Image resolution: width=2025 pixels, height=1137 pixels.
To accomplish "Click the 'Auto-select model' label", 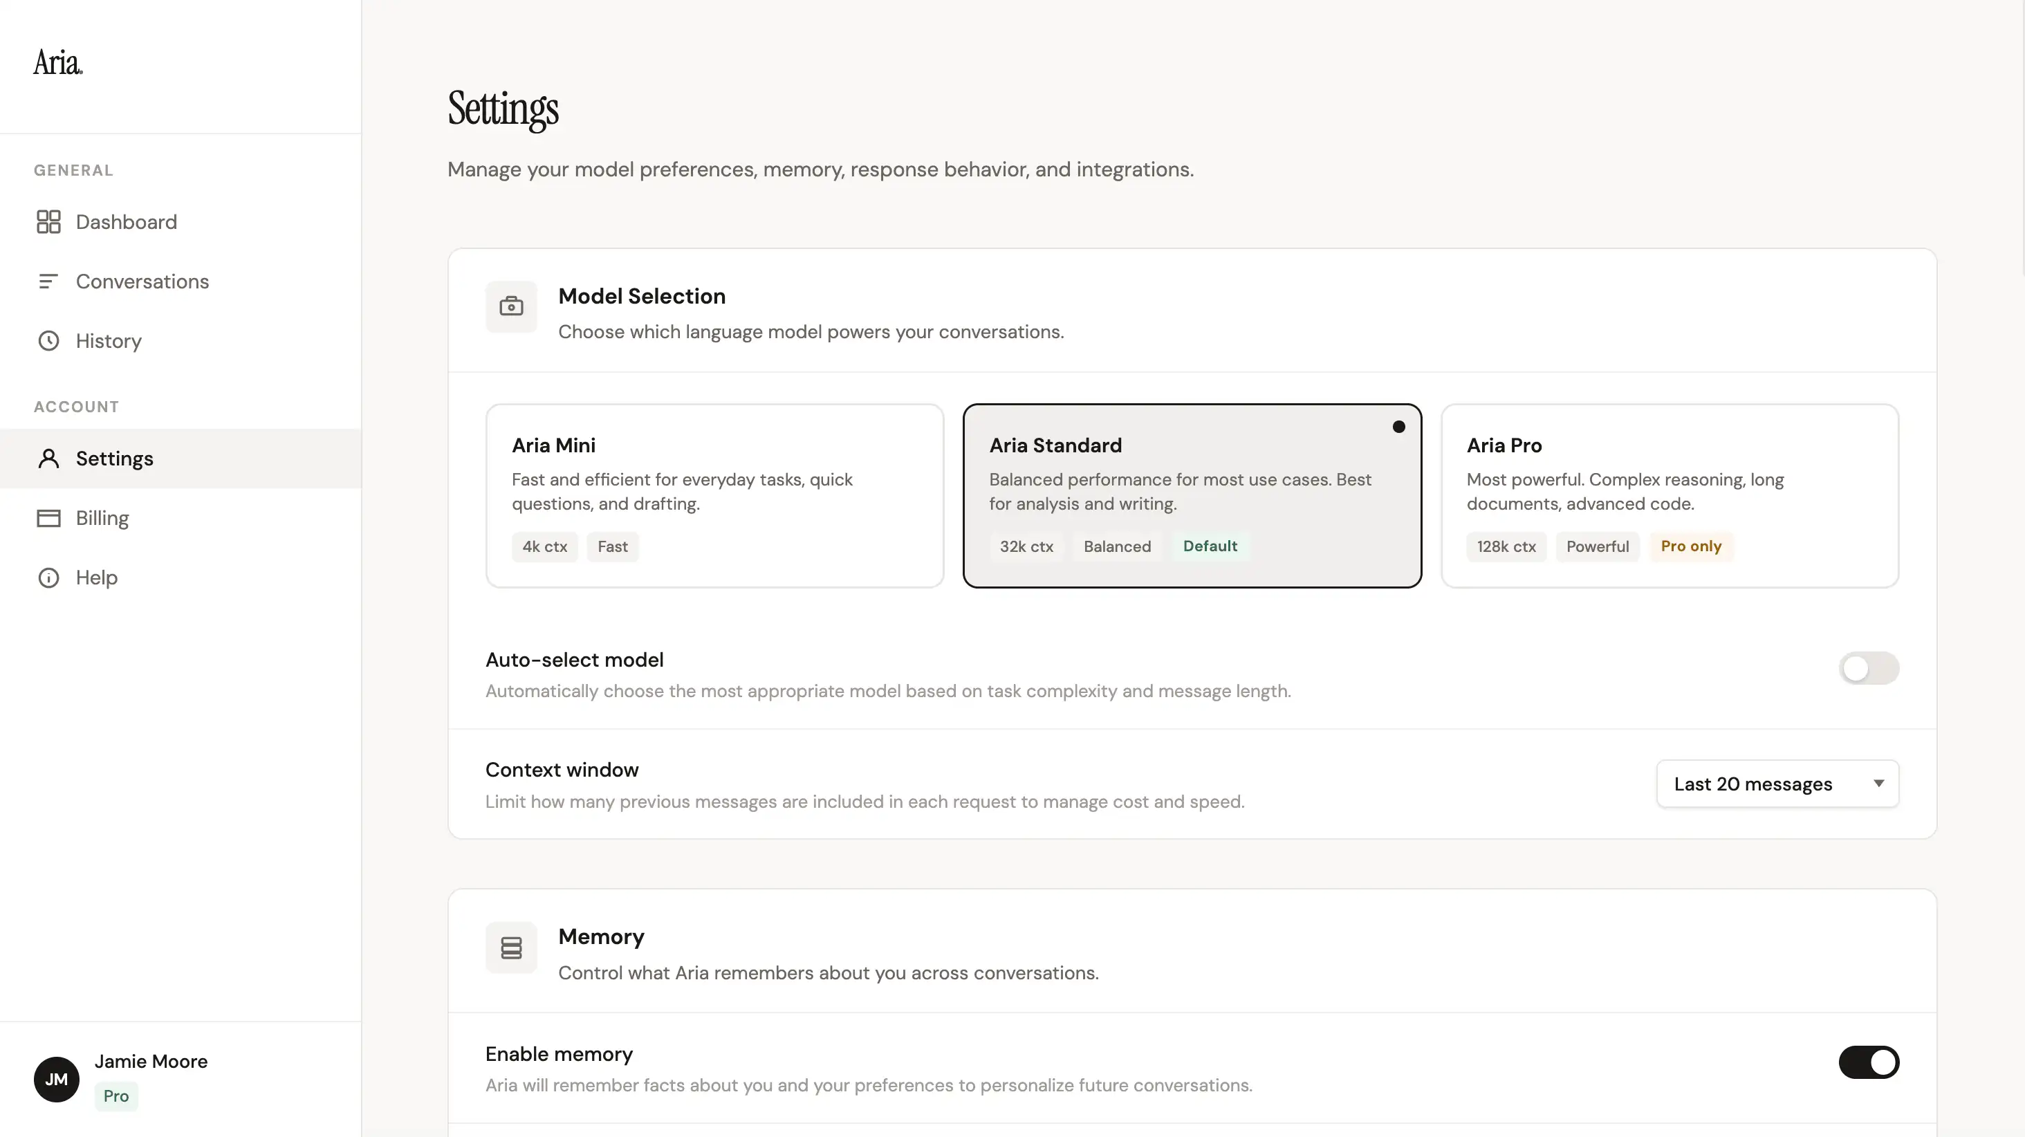I will 575,660.
